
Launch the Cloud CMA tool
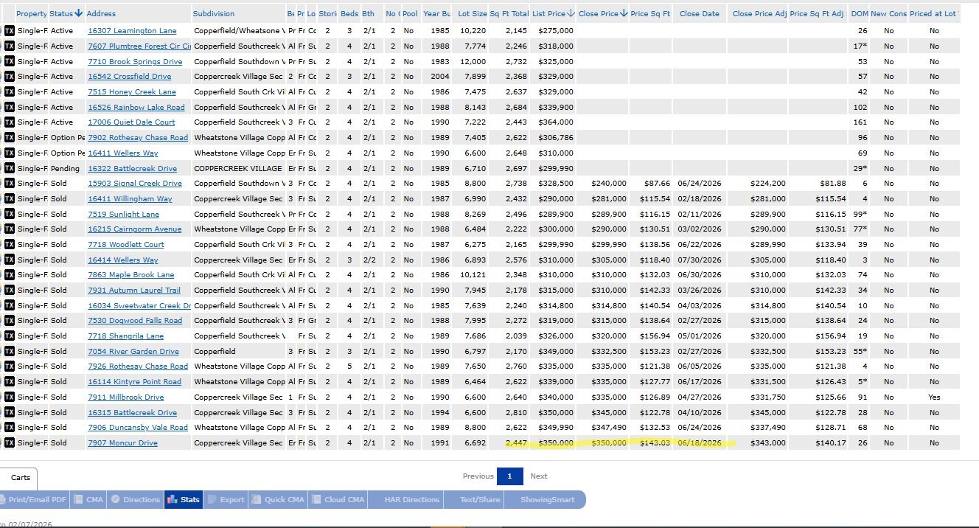338,499
